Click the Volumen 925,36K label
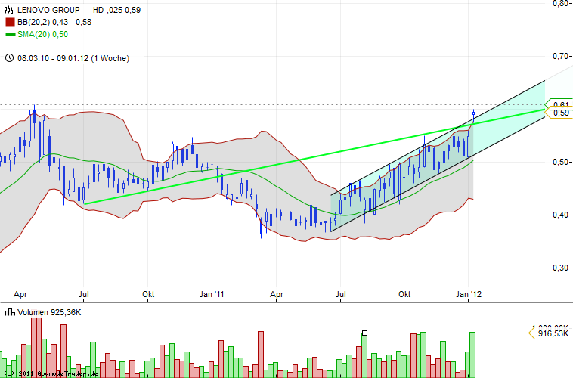Viewport: 573px width, 378px height. point(50,311)
